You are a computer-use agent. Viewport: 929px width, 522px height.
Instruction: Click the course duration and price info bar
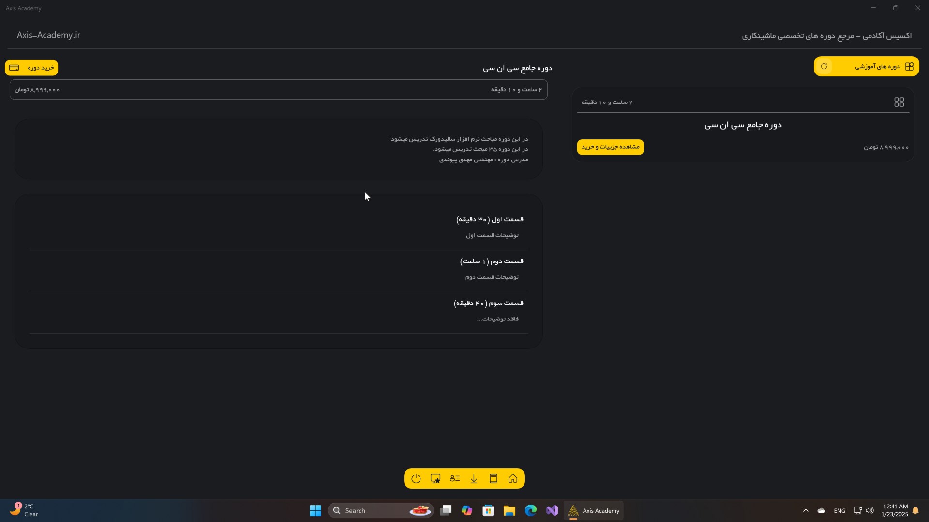(x=278, y=89)
